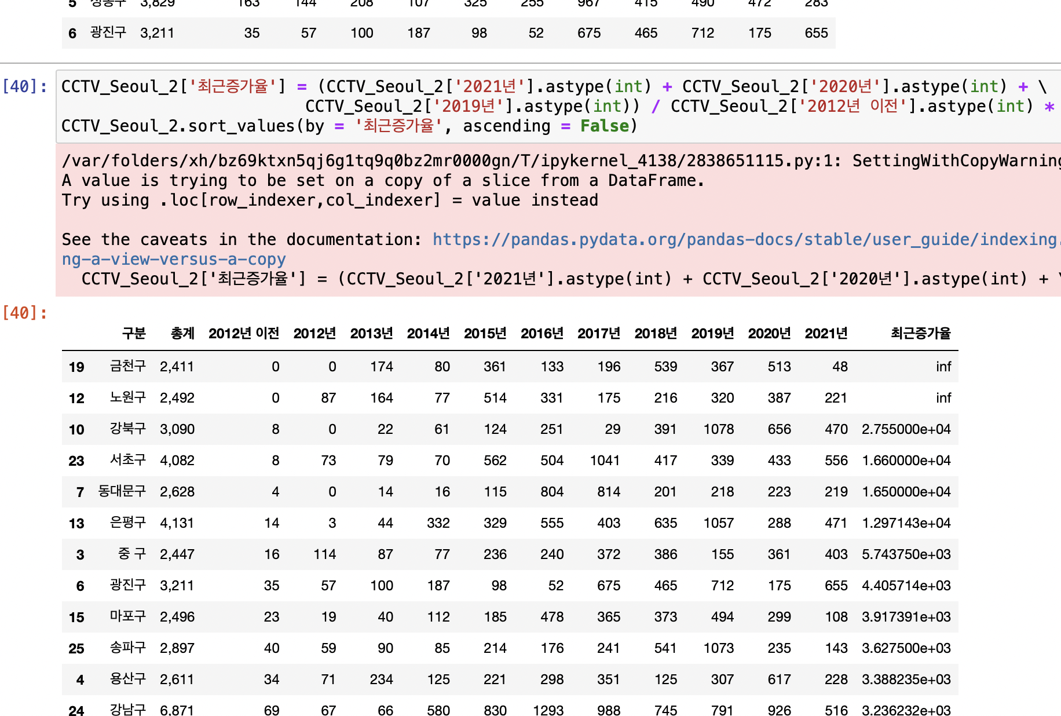The width and height of the screenshot is (1061, 716).
Task: Click 1293 in 강남구 2016년 column
Action: coord(548,710)
